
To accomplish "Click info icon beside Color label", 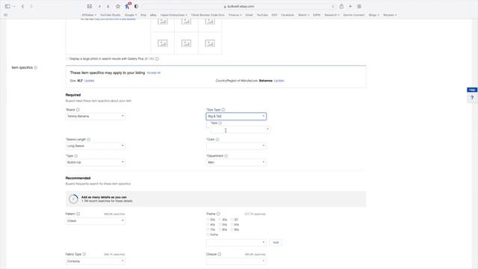I will 217,140.
